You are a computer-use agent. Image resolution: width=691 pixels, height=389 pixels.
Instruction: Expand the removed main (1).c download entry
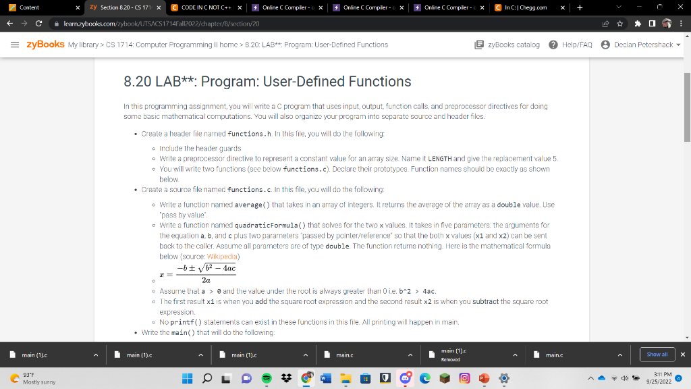[514, 354]
